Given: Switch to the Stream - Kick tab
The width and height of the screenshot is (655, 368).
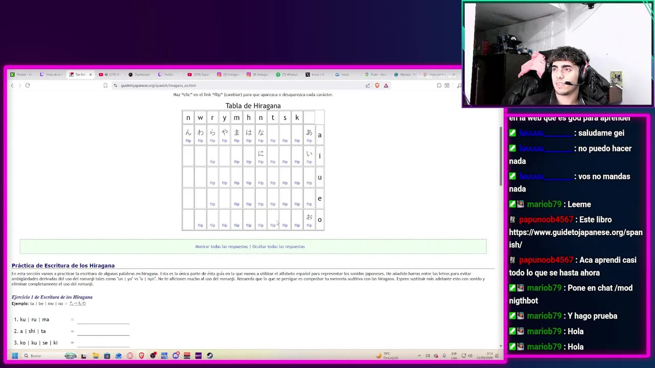Looking at the screenshot, I should pos(21,75).
